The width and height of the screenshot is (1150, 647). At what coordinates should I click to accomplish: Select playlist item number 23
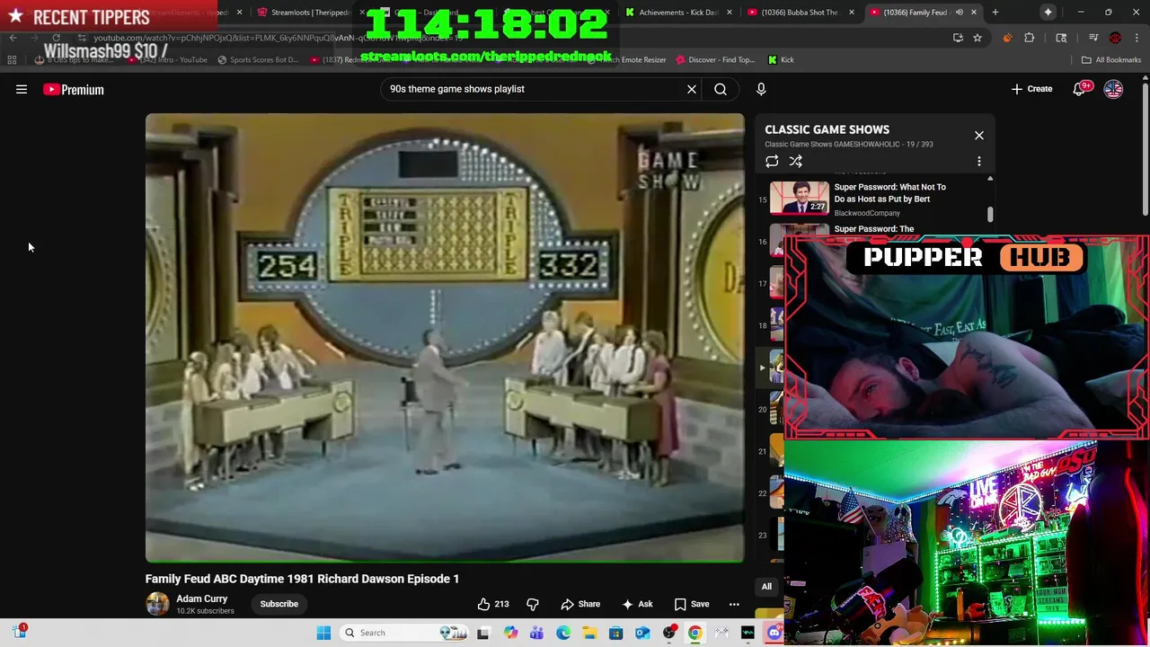click(771, 536)
